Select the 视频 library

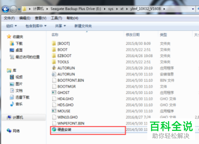[x=19, y=77]
